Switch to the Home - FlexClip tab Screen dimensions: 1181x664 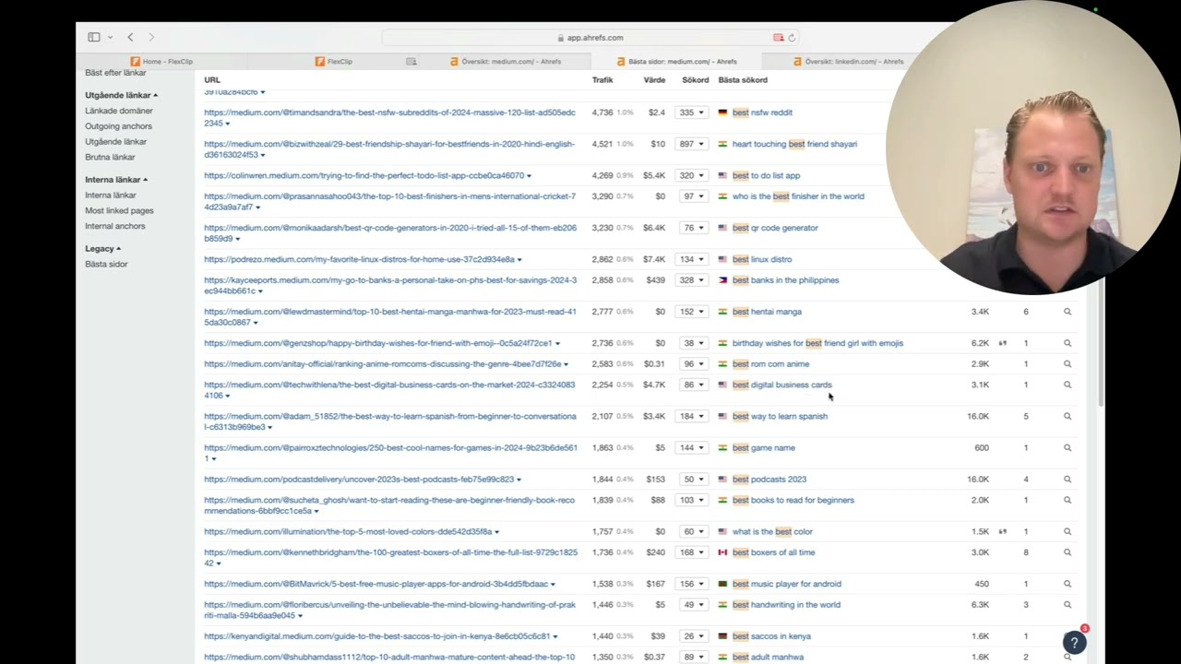[x=162, y=62]
